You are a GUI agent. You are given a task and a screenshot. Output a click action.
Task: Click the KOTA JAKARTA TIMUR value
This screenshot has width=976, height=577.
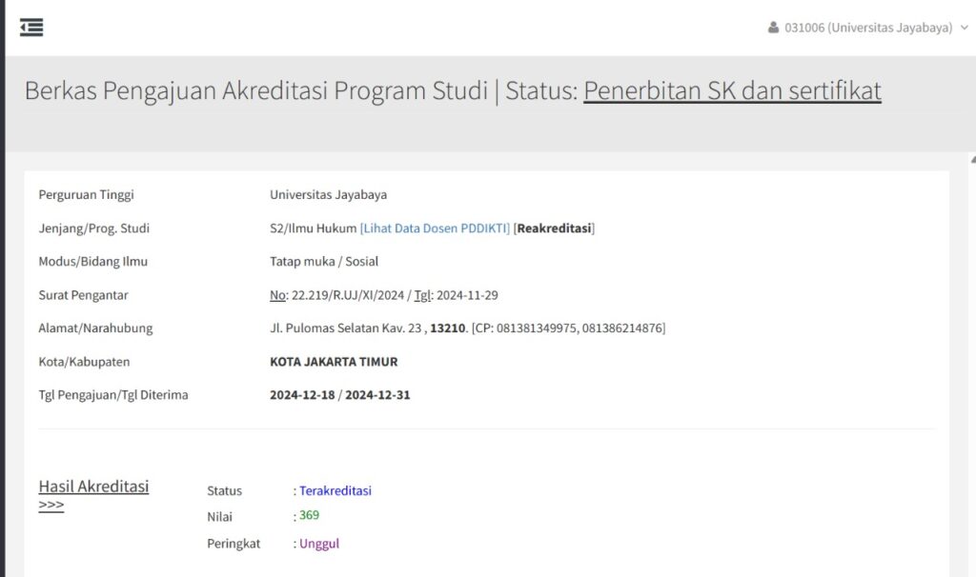pos(334,362)
